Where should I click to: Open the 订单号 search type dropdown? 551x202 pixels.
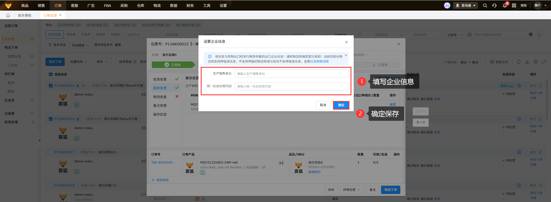coord(455,35)
